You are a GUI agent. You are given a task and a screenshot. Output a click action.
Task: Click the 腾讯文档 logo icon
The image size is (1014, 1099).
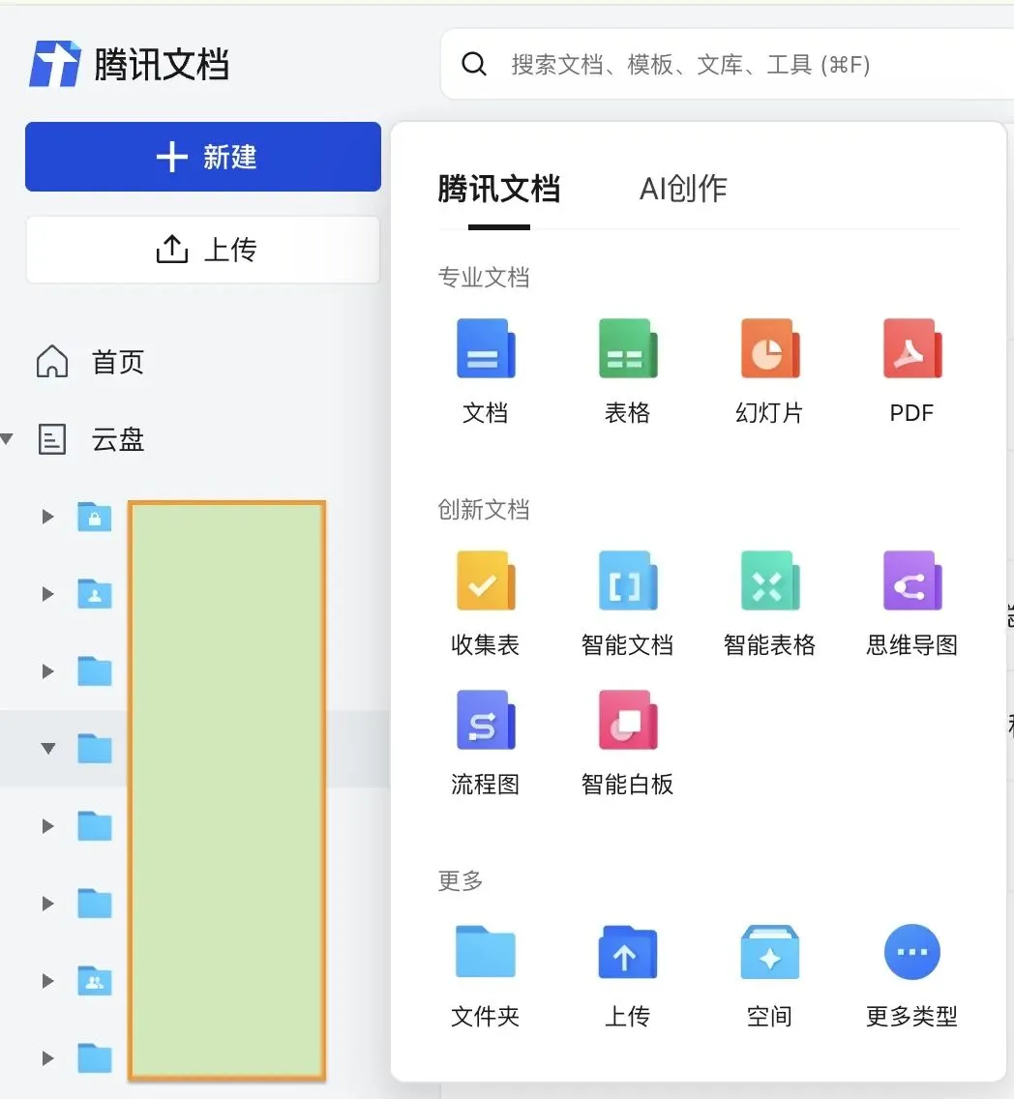coord(54,64)
